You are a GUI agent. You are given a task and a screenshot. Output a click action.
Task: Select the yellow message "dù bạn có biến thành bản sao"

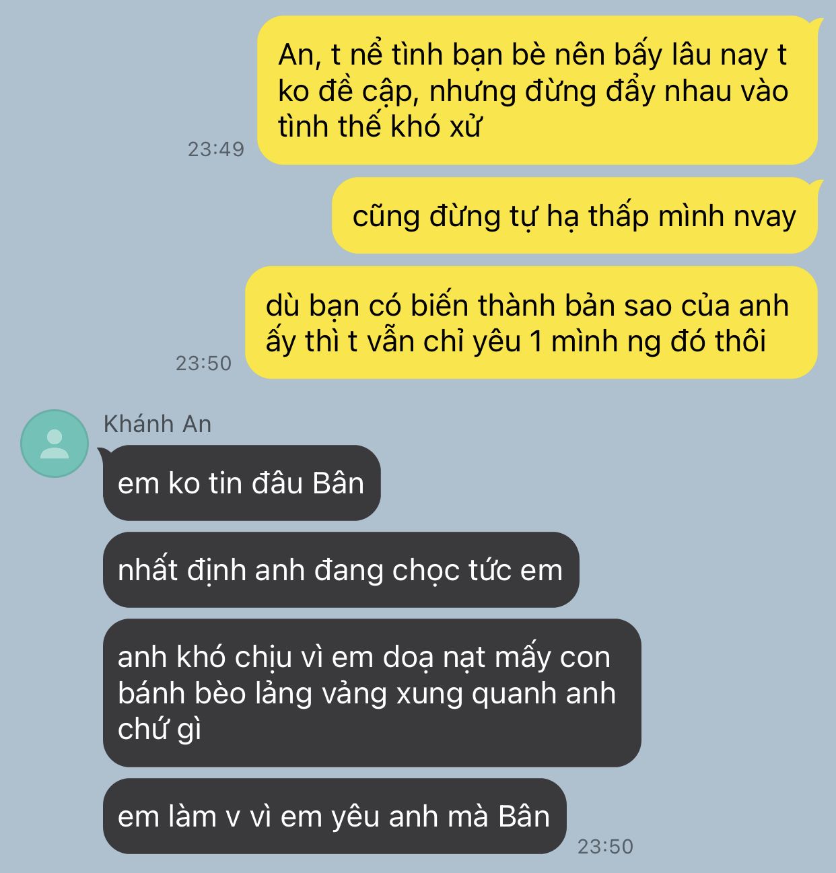click(x=532, y=323)
